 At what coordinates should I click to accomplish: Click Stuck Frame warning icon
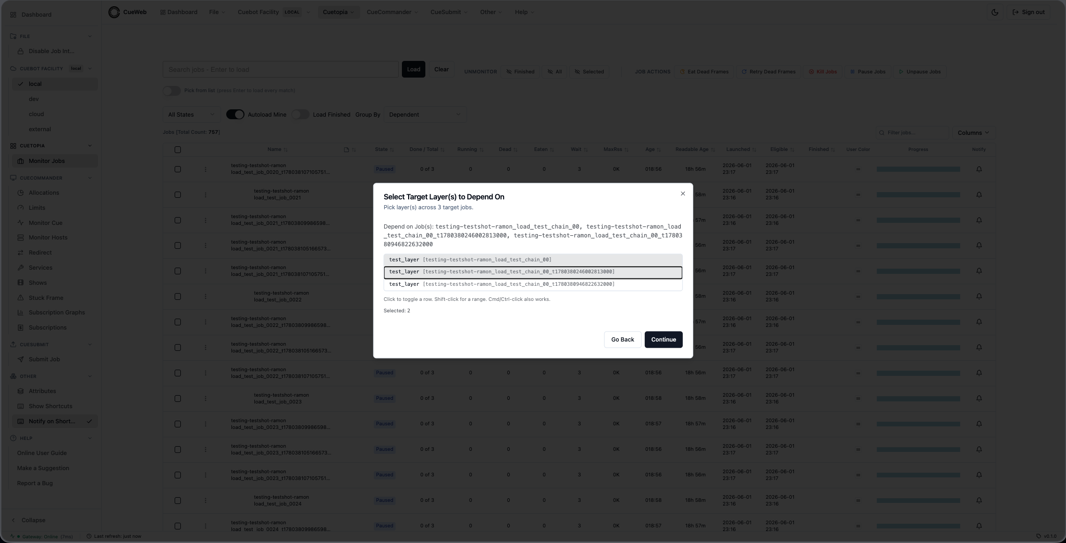pos(20,298)
